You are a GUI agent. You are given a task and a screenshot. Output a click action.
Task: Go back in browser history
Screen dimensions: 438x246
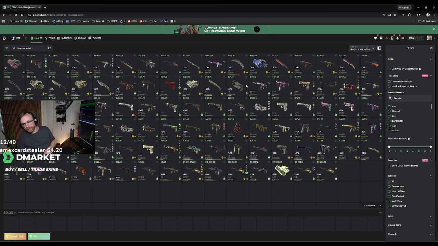pyautogui.click(x=3, y=15)
